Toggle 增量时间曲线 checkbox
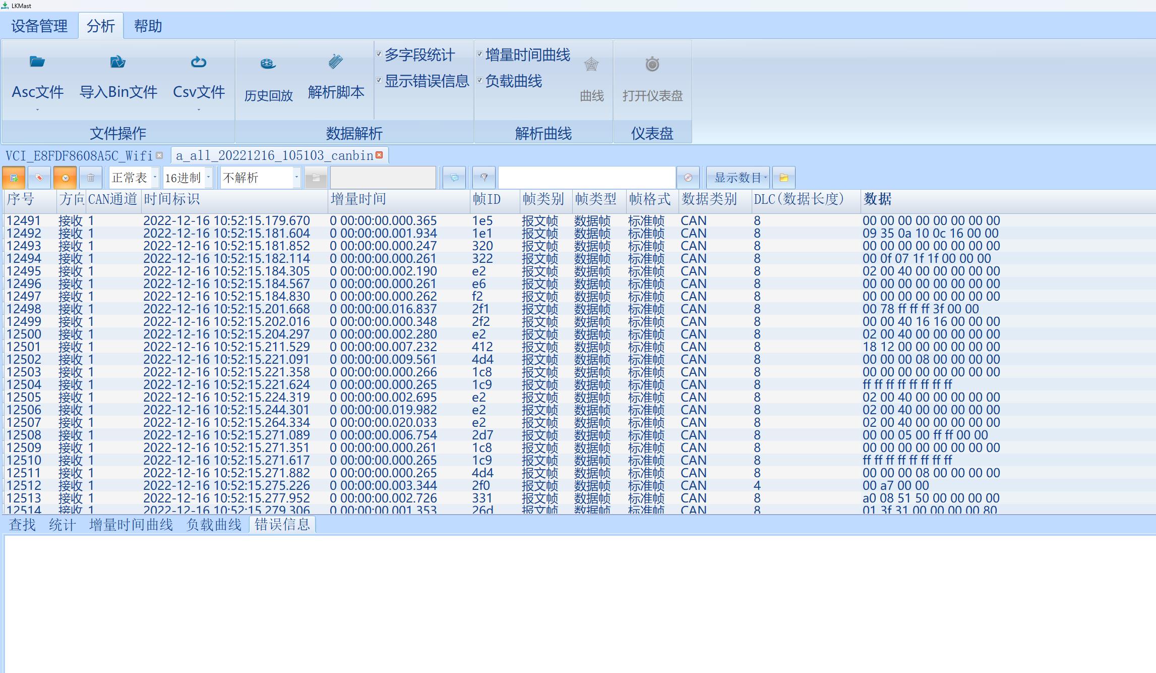1156x673 pixels. [x=479, y=53]
